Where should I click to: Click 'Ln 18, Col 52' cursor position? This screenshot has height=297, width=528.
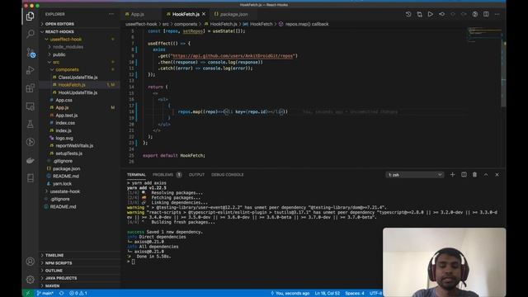coord(327,294)
